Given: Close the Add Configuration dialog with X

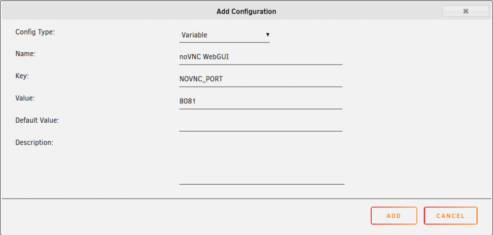Looking at the screenshot, I should point(466,11).
